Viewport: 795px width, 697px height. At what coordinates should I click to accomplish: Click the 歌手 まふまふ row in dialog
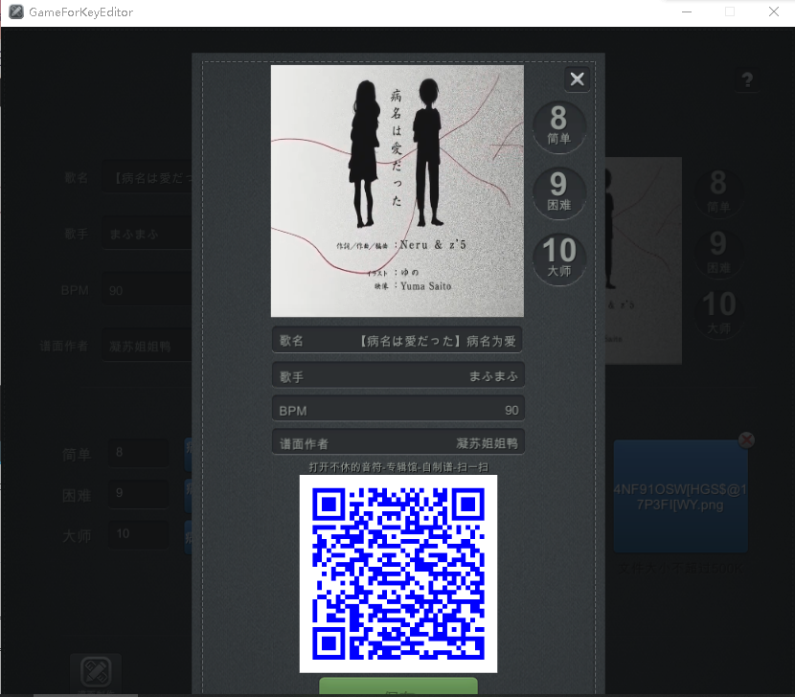397,375
